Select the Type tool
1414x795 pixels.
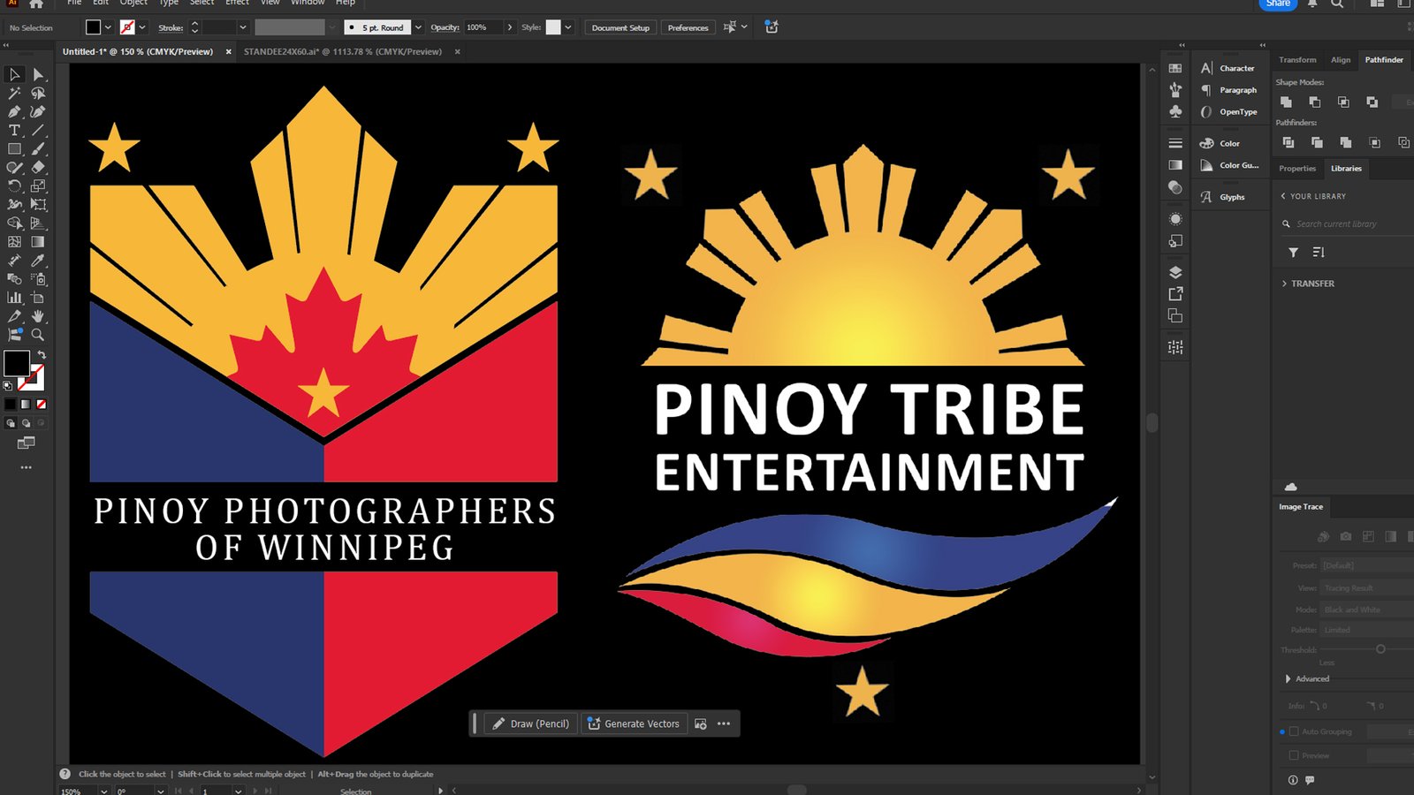(14, 130)
